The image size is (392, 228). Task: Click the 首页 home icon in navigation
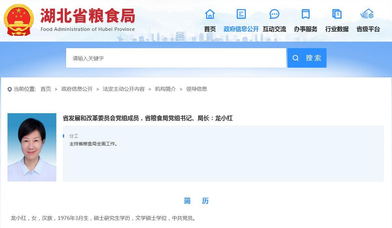210,14
